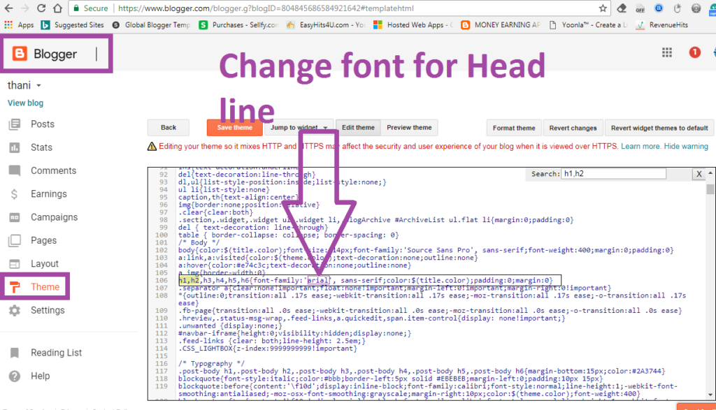Open EasyHits4U bookmark
Image resolution: width=716 pixels, height=410 pixels.
pyautogui.click(x=326, y=24)
